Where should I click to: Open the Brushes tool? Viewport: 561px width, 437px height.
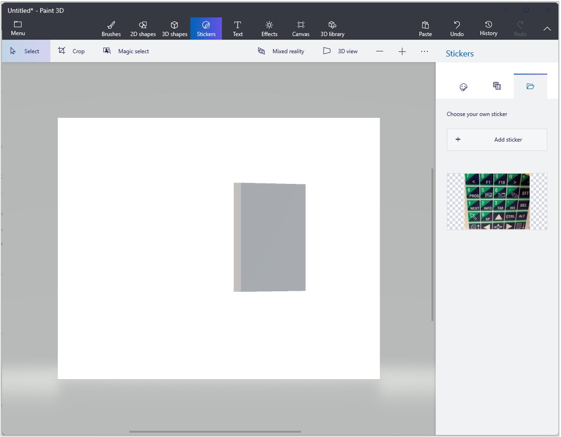point(111,28)
